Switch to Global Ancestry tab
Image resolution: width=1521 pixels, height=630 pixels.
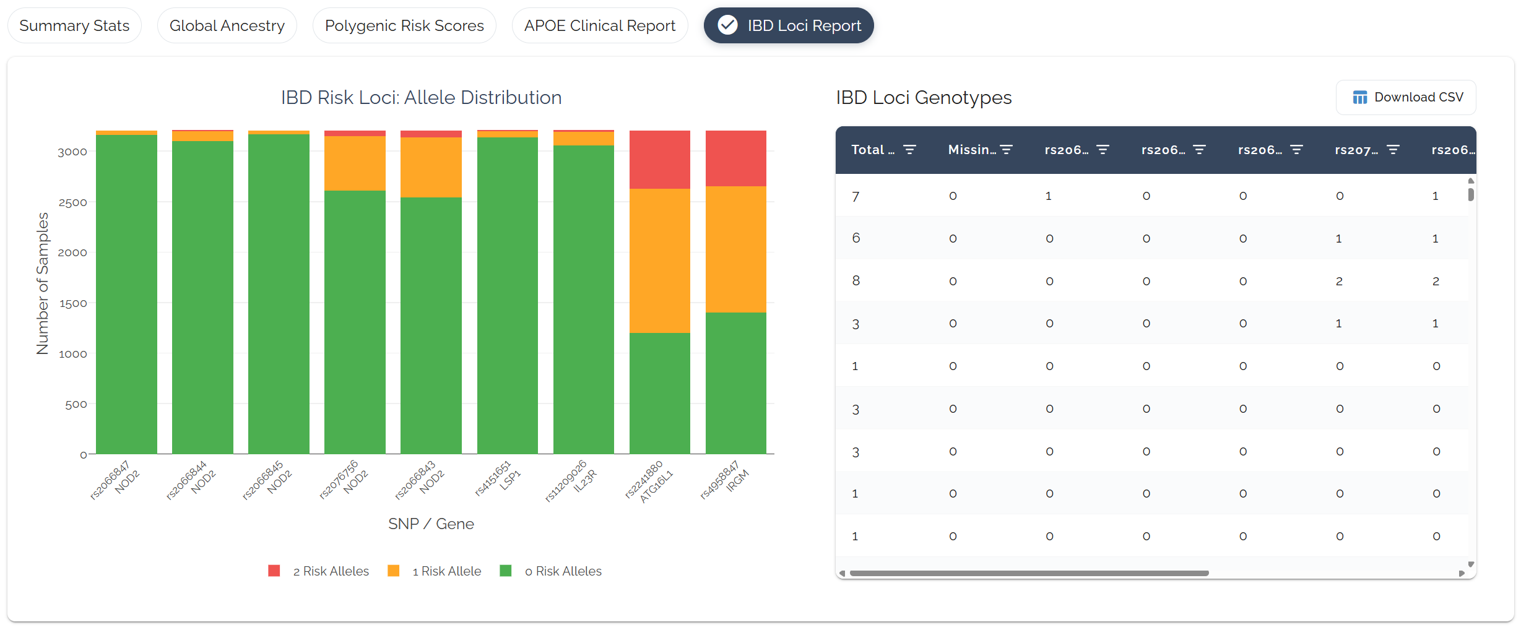click(227, 25)
